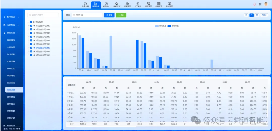This screenshot has height=131, width=272.
Task: Expand the 配电系统 sidebar group
Action: coord(11,17)
